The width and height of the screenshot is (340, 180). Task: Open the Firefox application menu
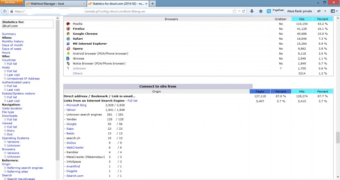pos(12,2)
